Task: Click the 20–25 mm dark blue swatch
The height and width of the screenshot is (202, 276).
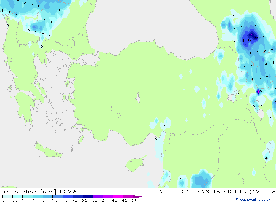Action: [x=78, y=196]
